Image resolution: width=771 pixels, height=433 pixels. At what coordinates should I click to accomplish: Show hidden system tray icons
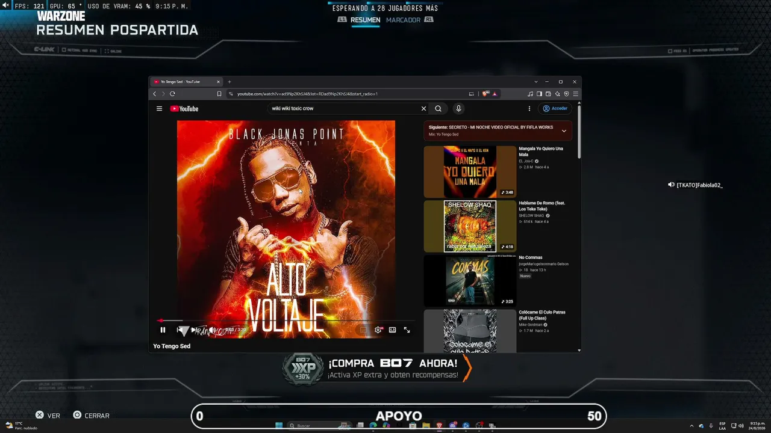coord(691,426)
